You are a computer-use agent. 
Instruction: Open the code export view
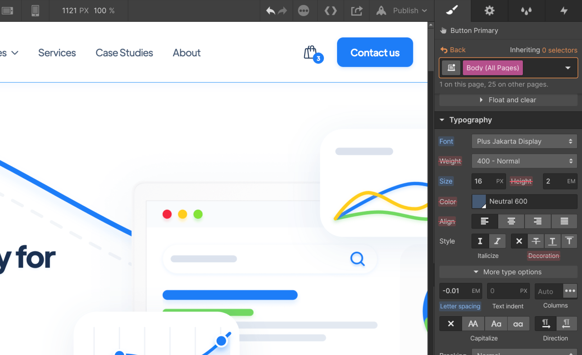pos(331,10)
